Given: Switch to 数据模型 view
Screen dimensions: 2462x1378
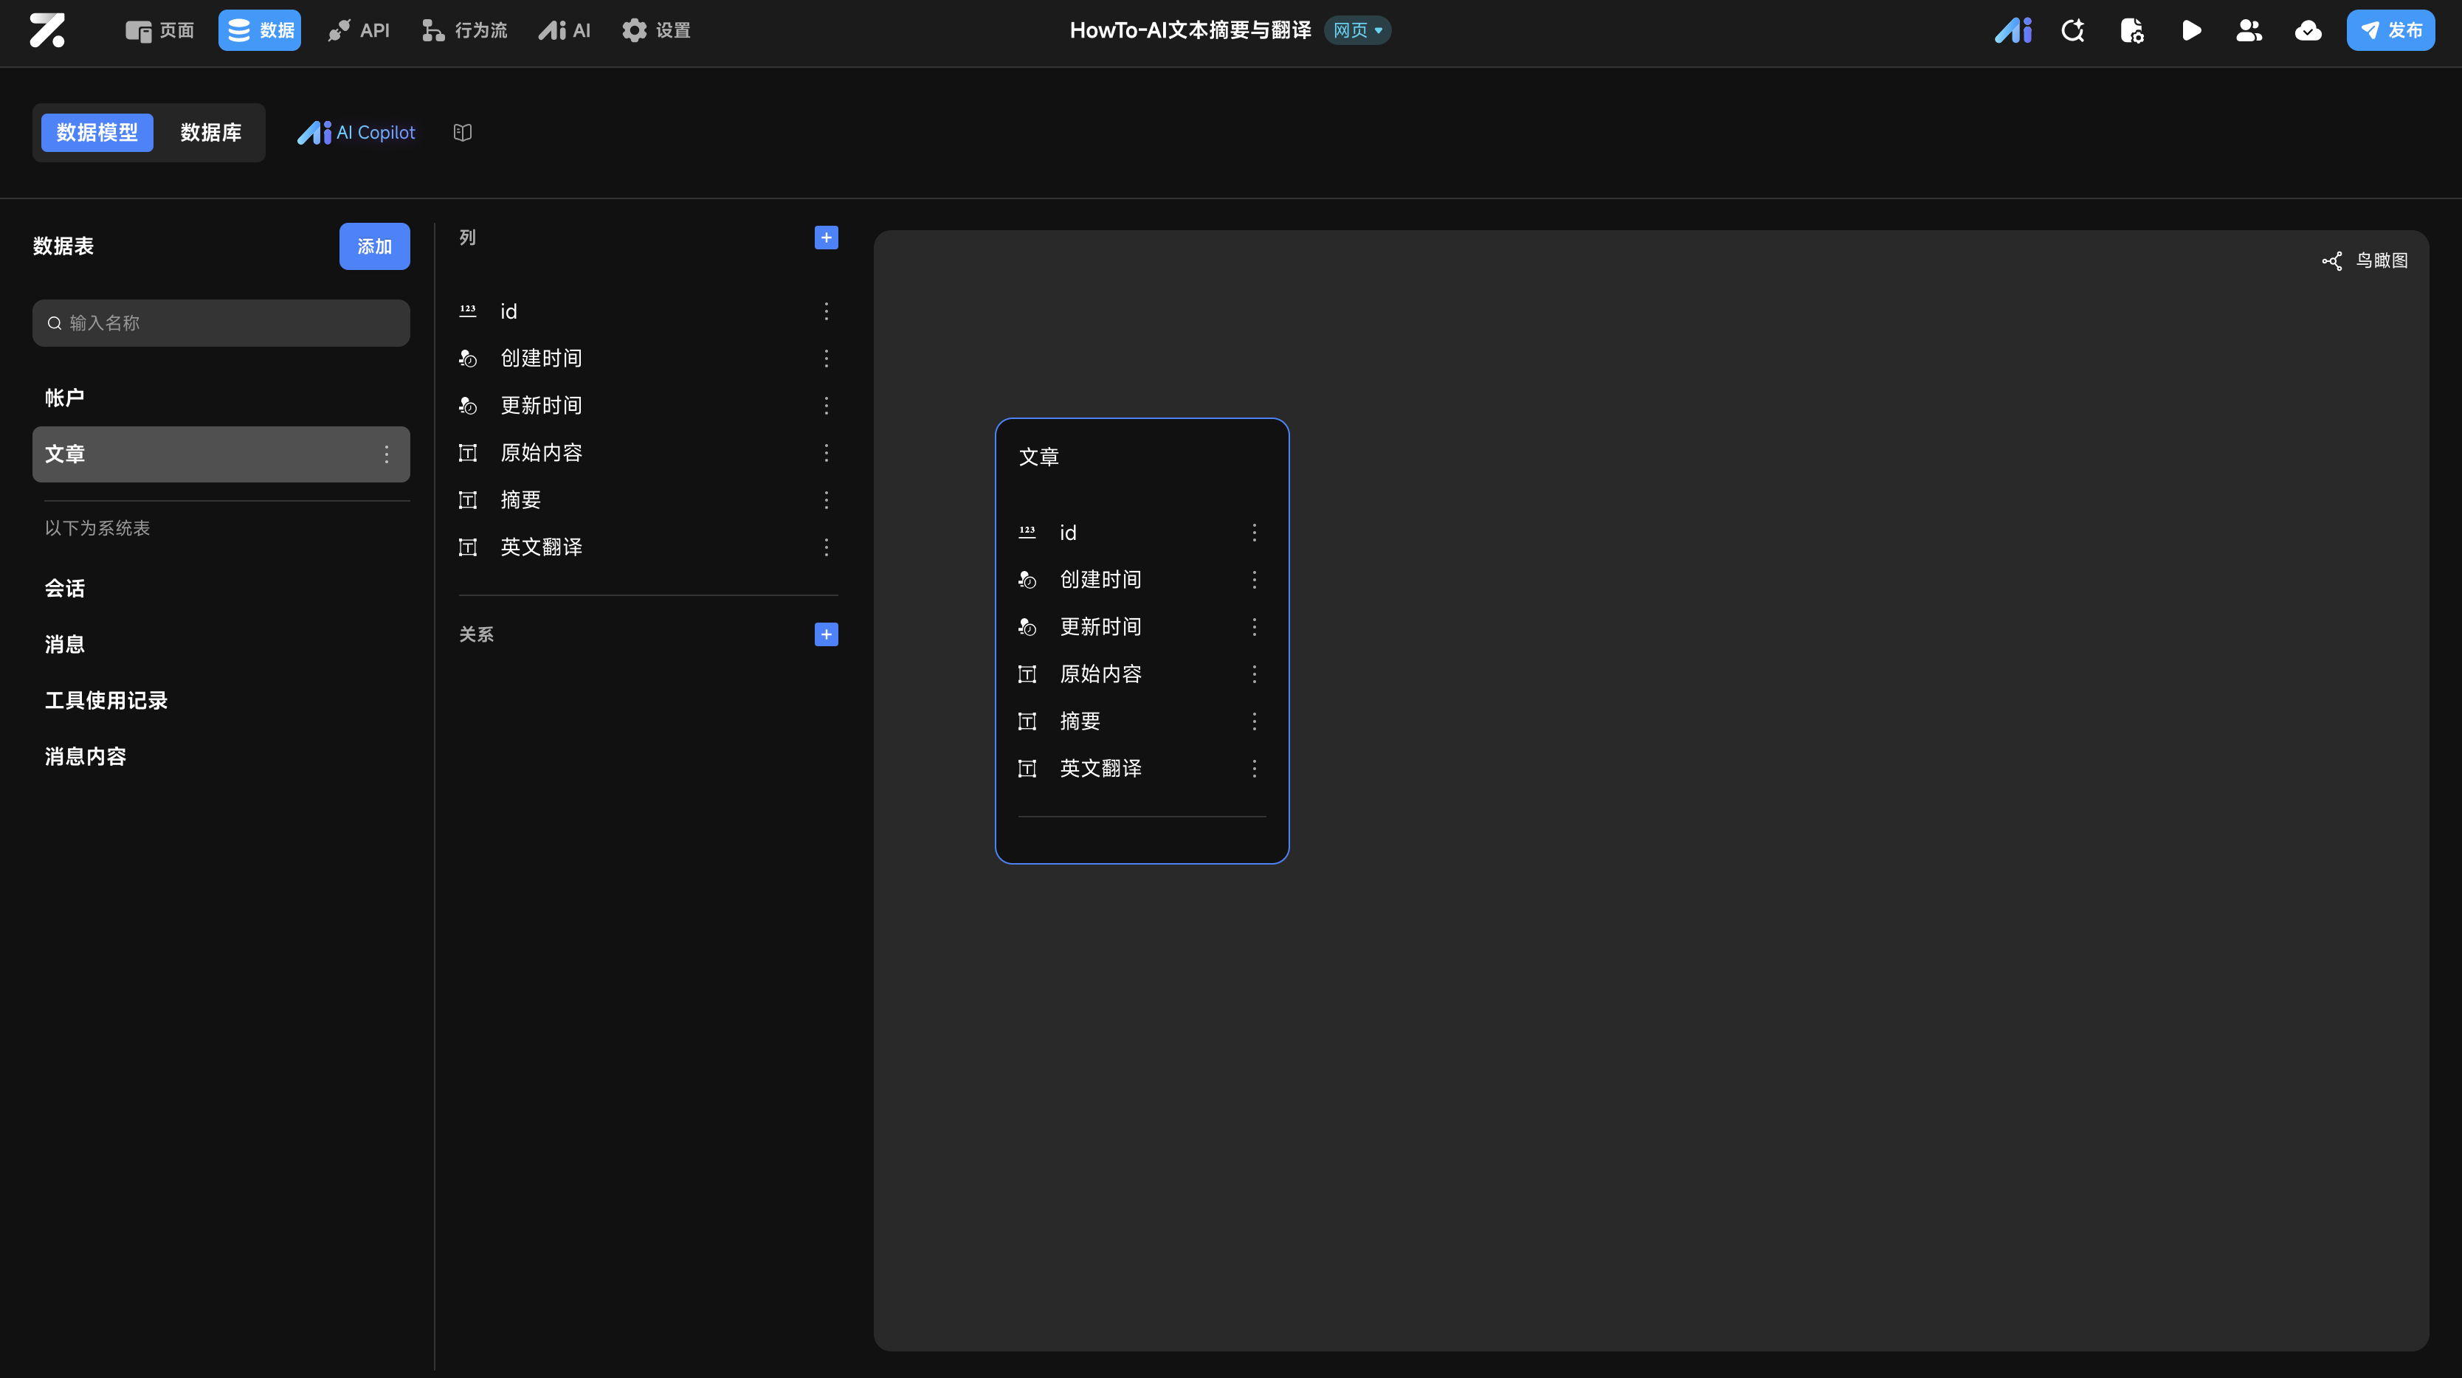Looking at the screenshot, I should tap(97, 133).
